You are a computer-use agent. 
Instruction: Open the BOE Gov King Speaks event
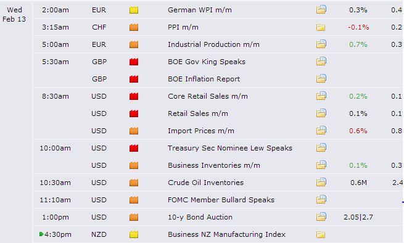tap(207, 62)
